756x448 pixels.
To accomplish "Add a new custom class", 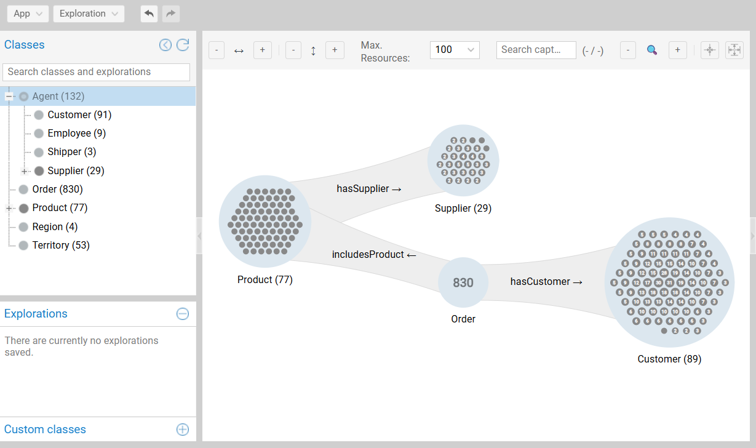I will [x=183, y=430].
